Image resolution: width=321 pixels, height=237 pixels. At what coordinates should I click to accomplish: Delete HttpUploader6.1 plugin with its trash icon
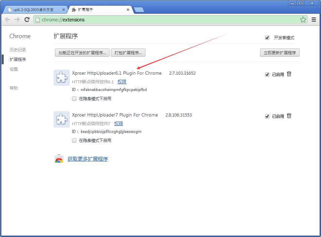[x=289, y=74]
